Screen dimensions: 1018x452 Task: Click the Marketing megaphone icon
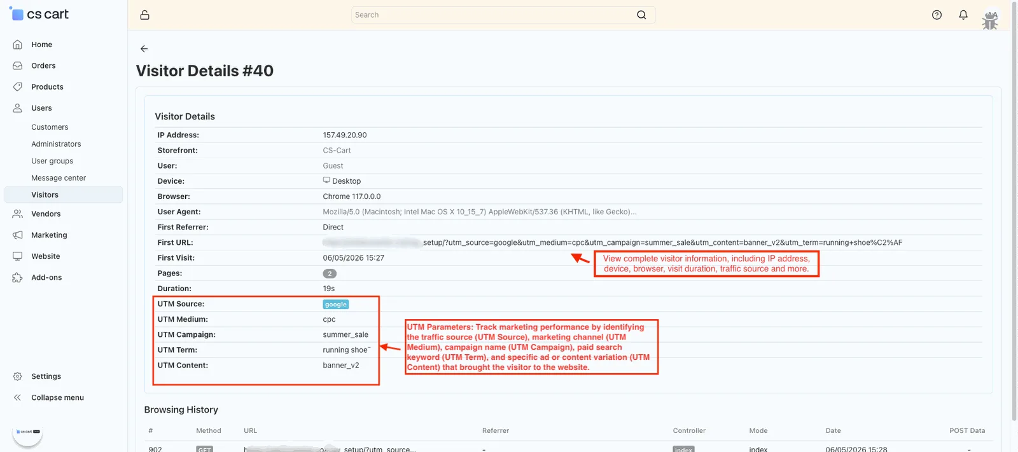18,235
